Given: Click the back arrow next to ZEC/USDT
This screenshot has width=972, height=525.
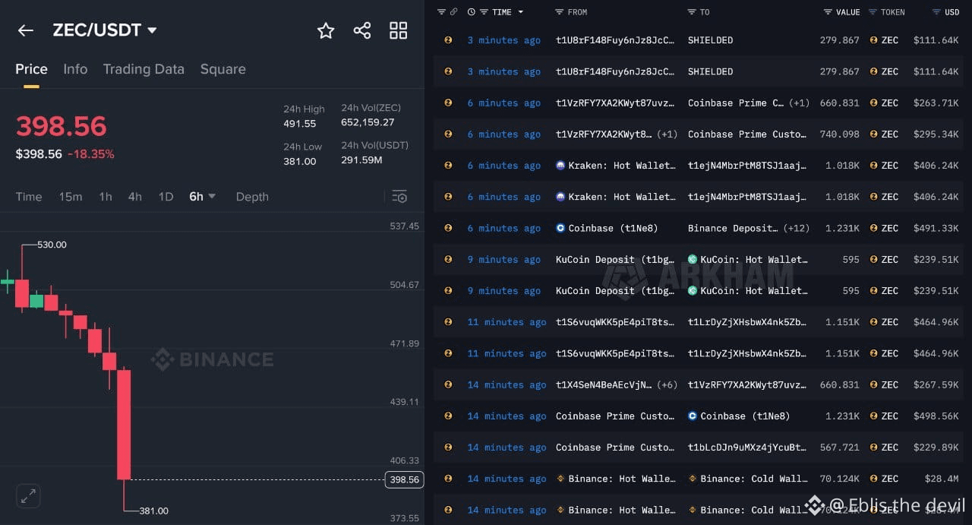Looking at the screenshot, I should 25,30.
